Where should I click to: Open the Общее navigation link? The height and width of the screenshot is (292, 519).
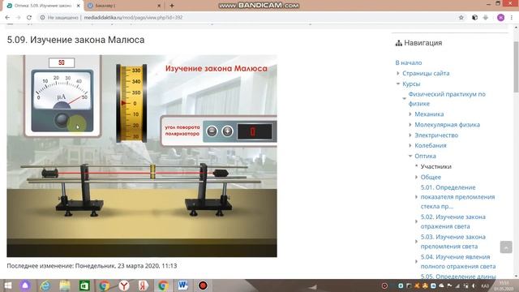[431, 177]
